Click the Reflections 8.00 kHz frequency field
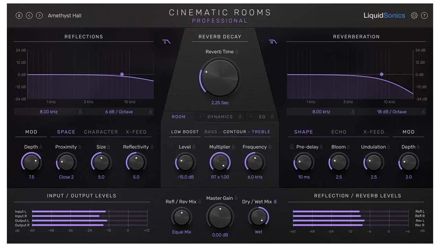The image size is (440, 247). 49,112
